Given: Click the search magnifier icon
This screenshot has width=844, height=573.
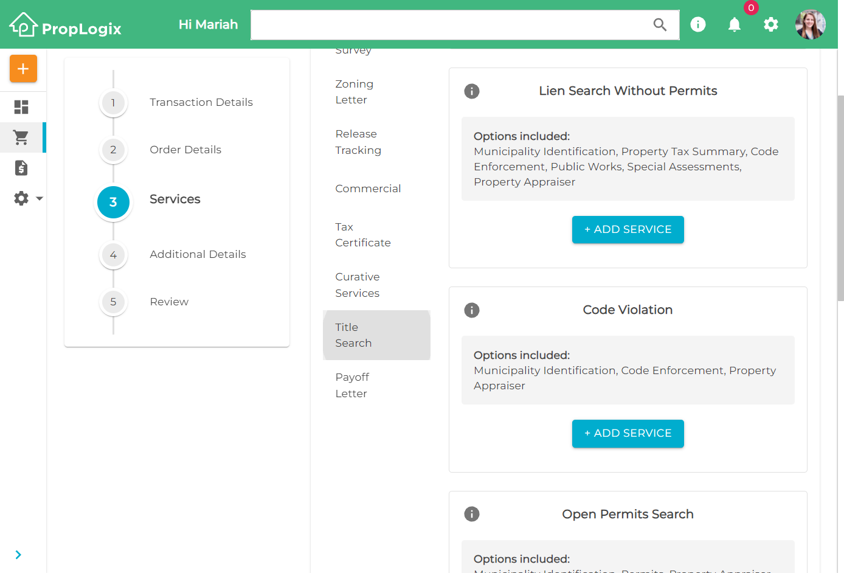Looking at the screenshot, I should [x=660, y=25].
